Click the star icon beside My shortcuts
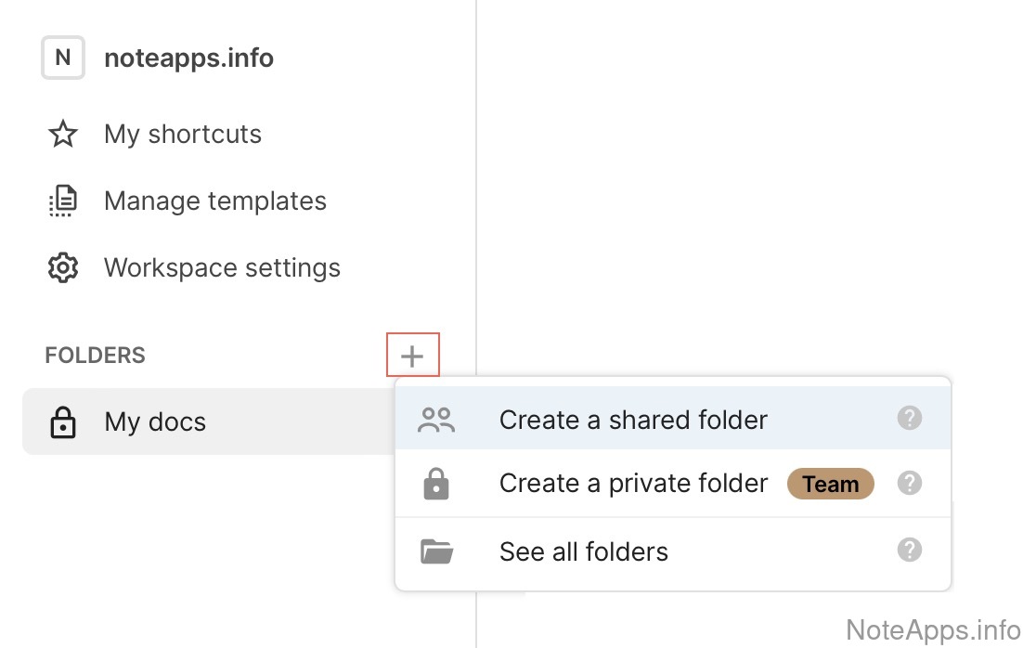The image size is (1023, 648). click(x=62, y=135)
